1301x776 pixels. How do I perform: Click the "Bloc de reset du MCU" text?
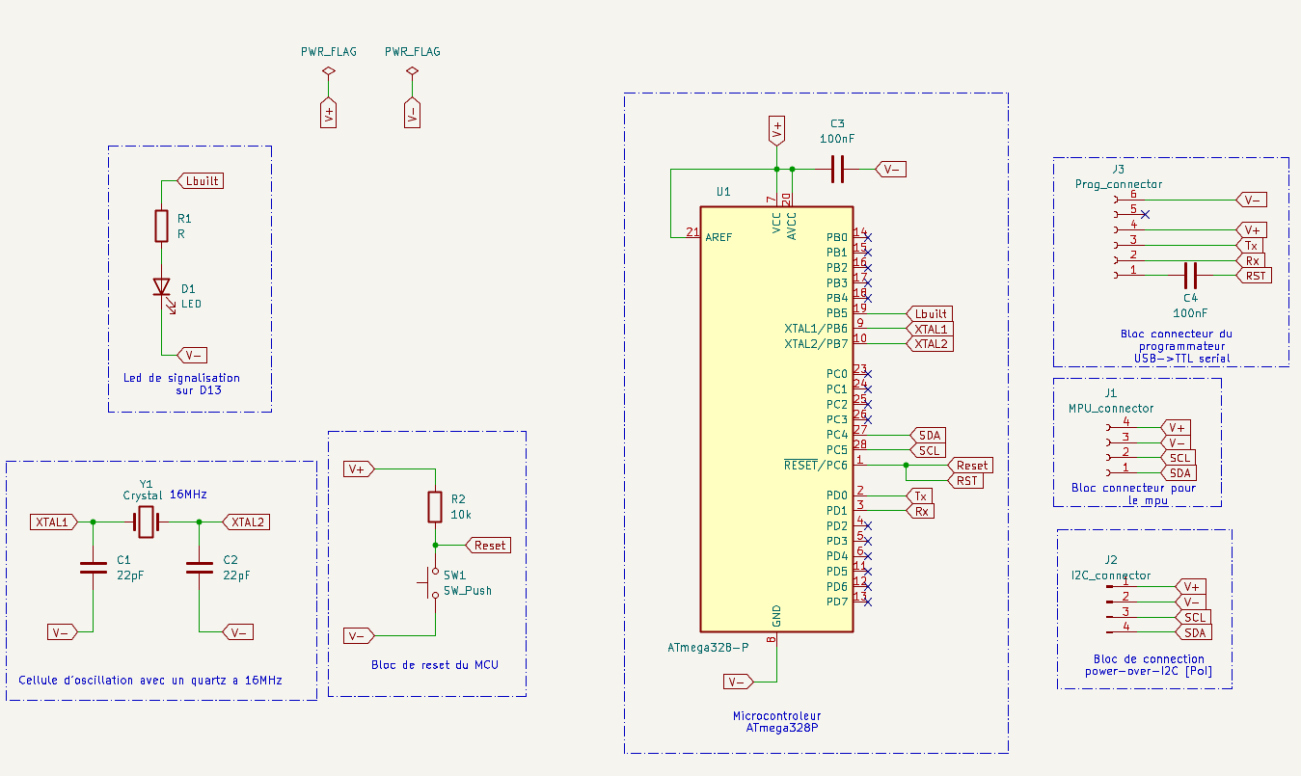tap(435, 665)
